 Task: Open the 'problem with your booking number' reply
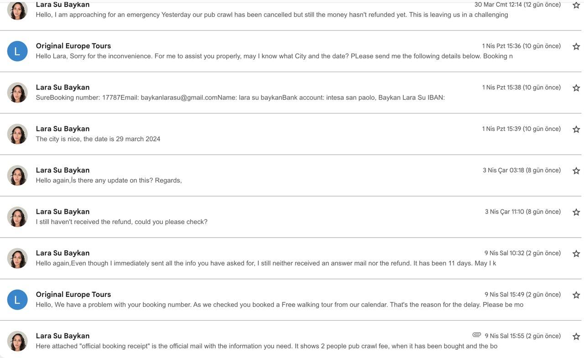[292, 300]
